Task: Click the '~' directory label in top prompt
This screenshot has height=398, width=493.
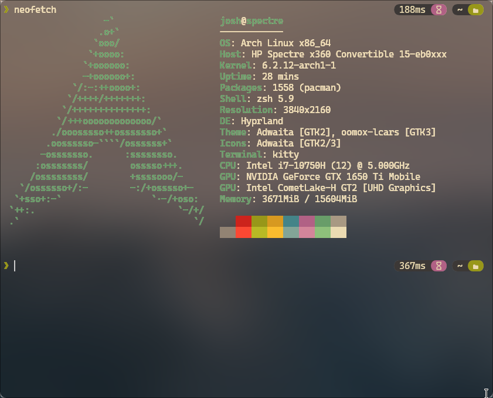Action: [x=460, y=10]
